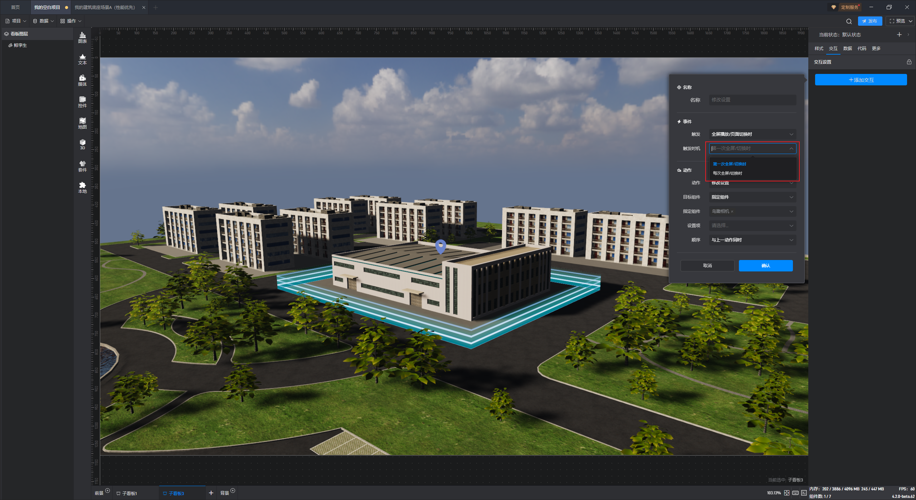Switch to the 样式 style tab
Screen dimensions: 916x500
[x=819, y=49]
